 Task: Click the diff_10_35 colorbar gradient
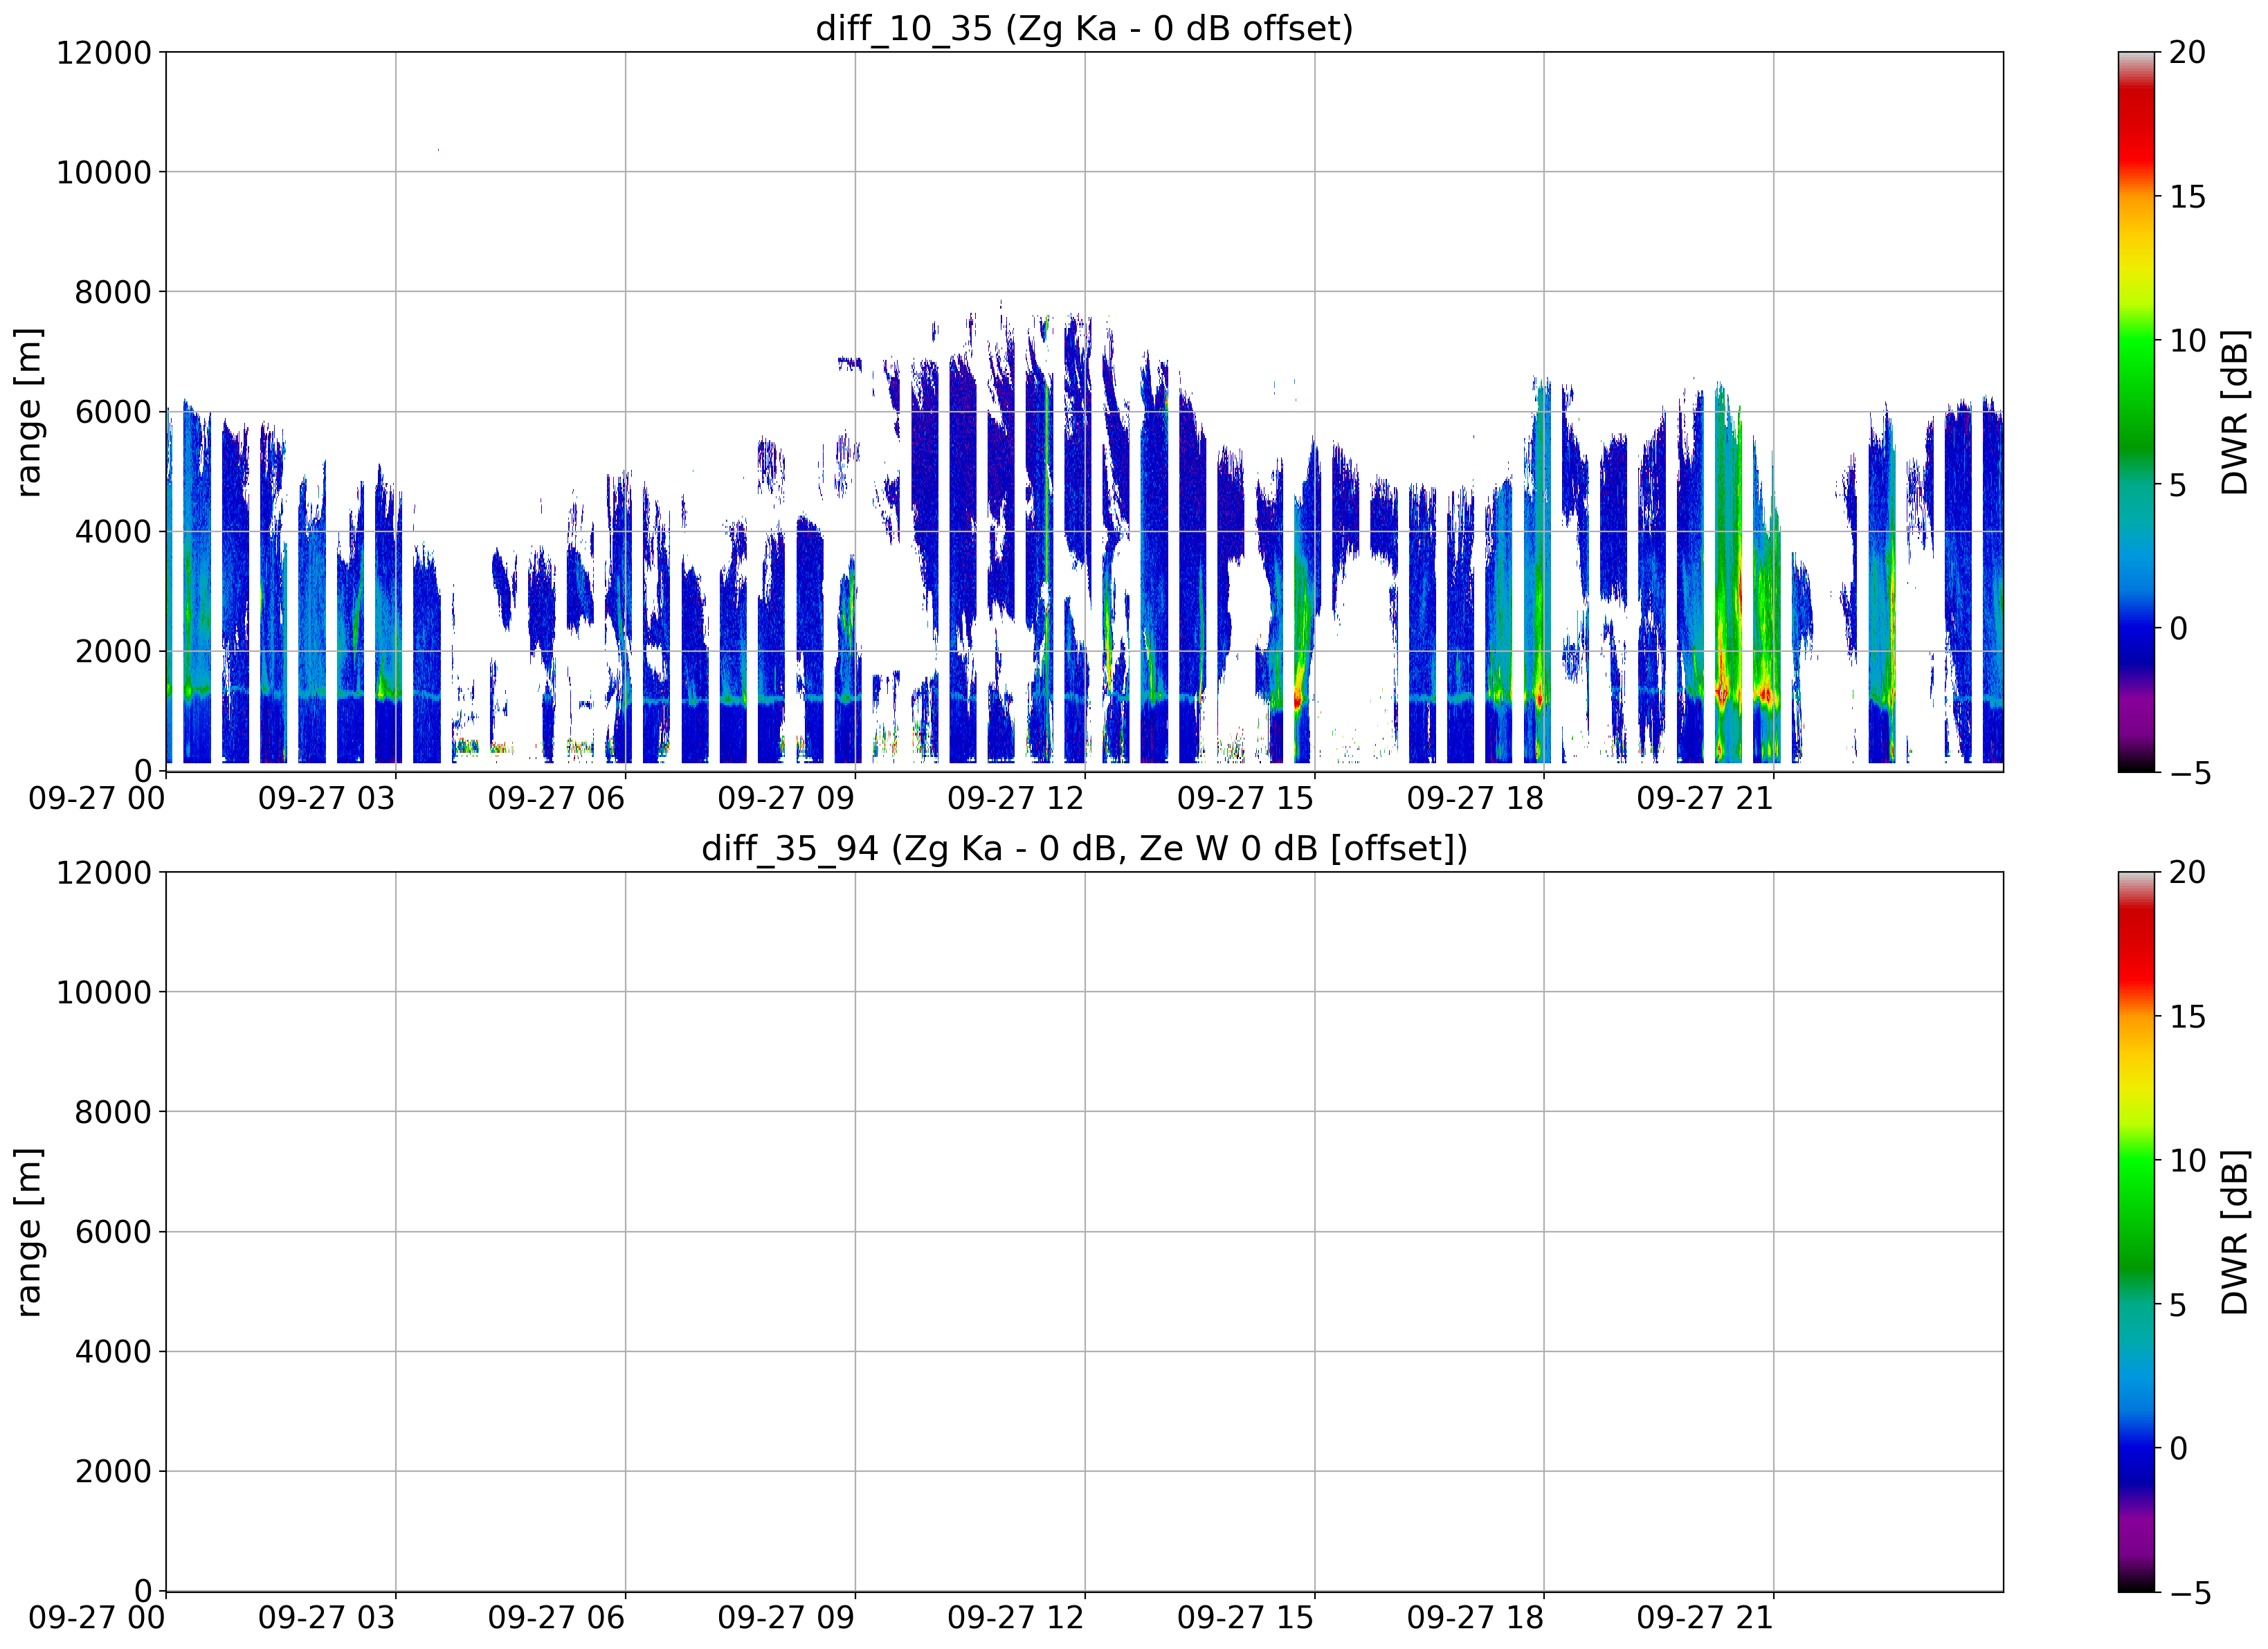point(2137,412)
